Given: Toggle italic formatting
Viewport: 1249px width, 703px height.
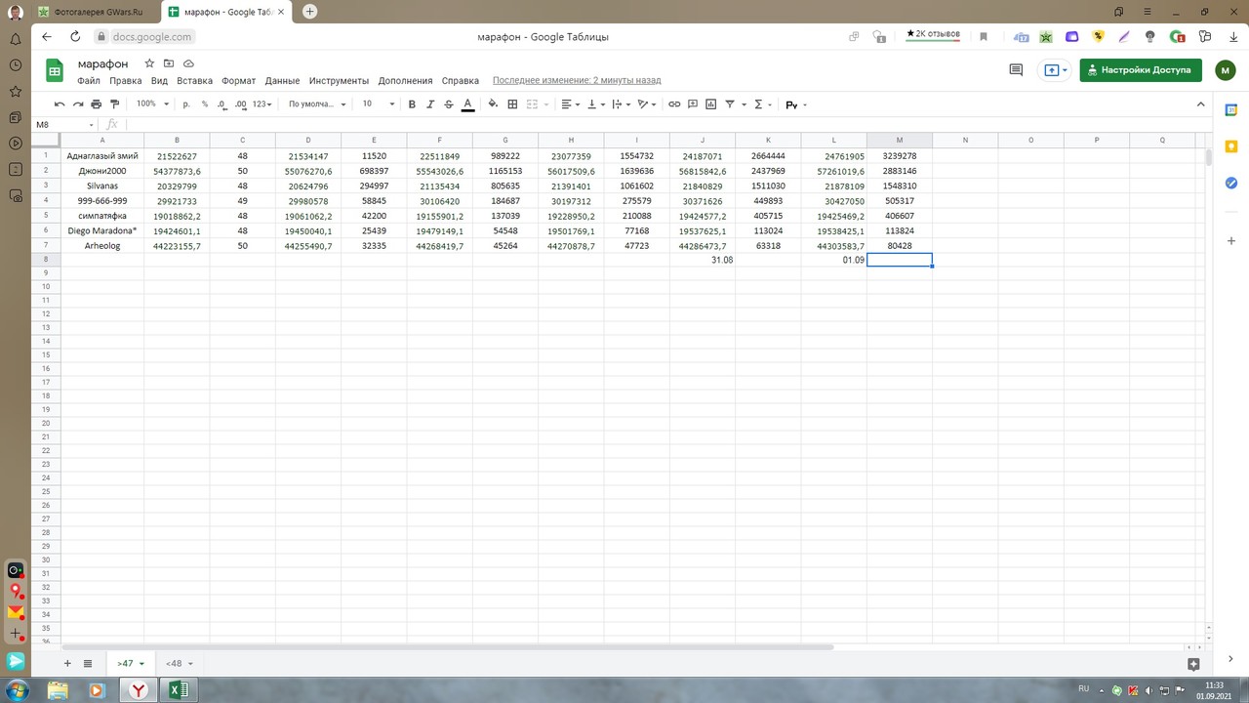Looking at the screenshot, I should coord(430,103).
